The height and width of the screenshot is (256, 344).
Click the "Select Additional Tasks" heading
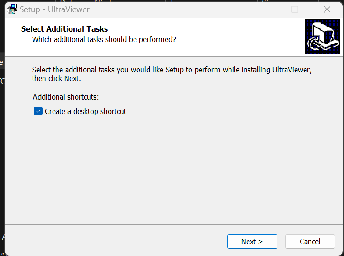(64, 29)
